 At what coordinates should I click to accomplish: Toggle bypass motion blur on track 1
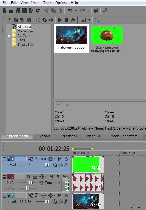(30, 159)
